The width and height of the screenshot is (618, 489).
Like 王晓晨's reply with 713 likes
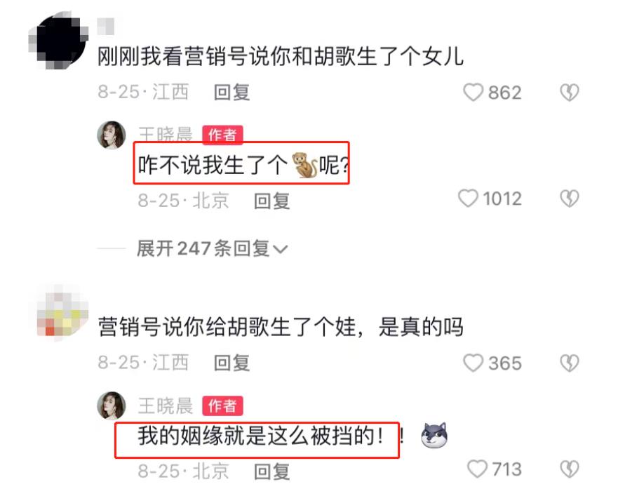pyautogui.click(x=477, y=469)
